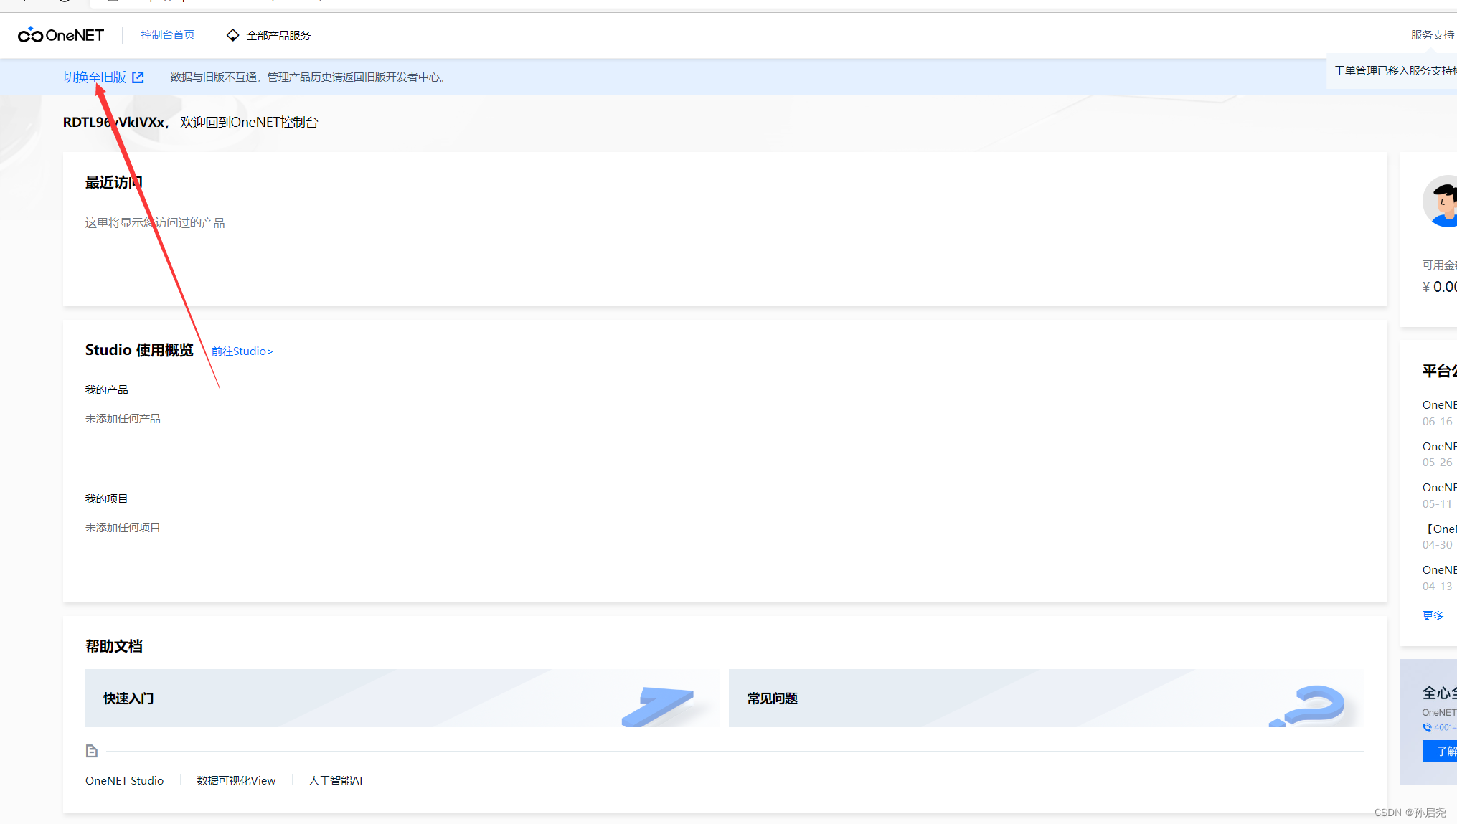Switch to old version via 切换至旧版
The width and height of the screenshot is (1457, 824).
[94, 77]
